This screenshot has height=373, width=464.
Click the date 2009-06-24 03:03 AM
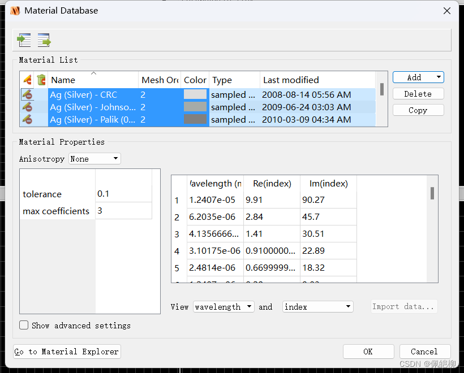coord(307,107)
